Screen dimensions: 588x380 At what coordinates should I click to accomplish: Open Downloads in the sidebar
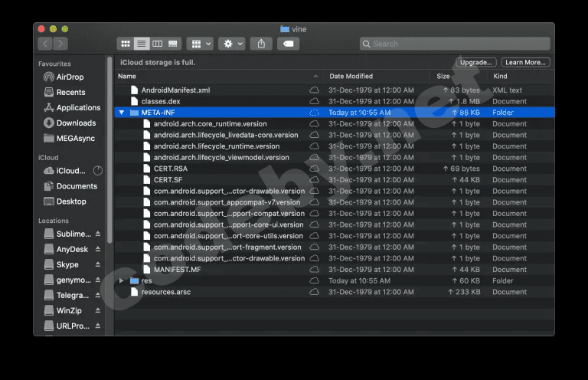(76, 123)
